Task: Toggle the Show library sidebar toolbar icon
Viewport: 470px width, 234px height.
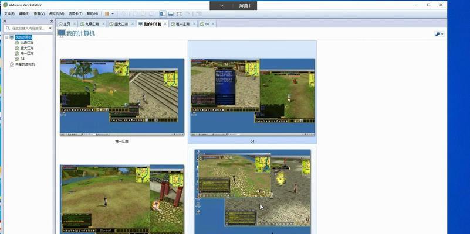Action: click(x=163, y=13)
